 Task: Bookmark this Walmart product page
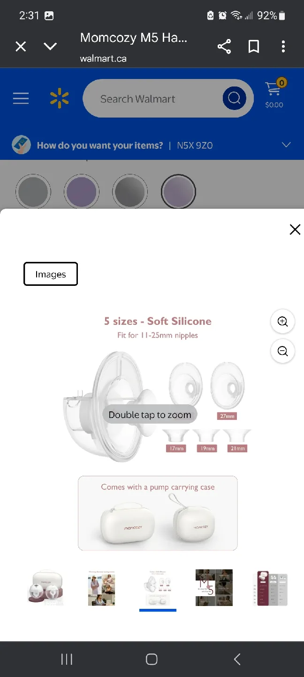(x=254, y=47)
